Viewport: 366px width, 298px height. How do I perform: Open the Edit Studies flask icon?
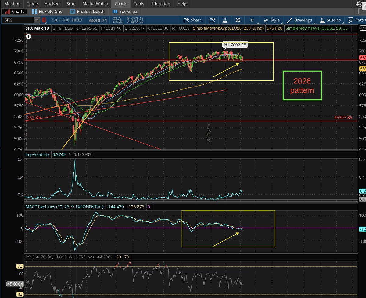tap(225, 20)
